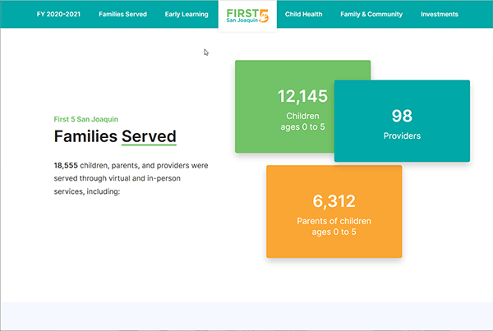The width and height of the screenshot is (493, 331).
Task: Go to Families Served section in navbar
Action: tap(122, 14)
